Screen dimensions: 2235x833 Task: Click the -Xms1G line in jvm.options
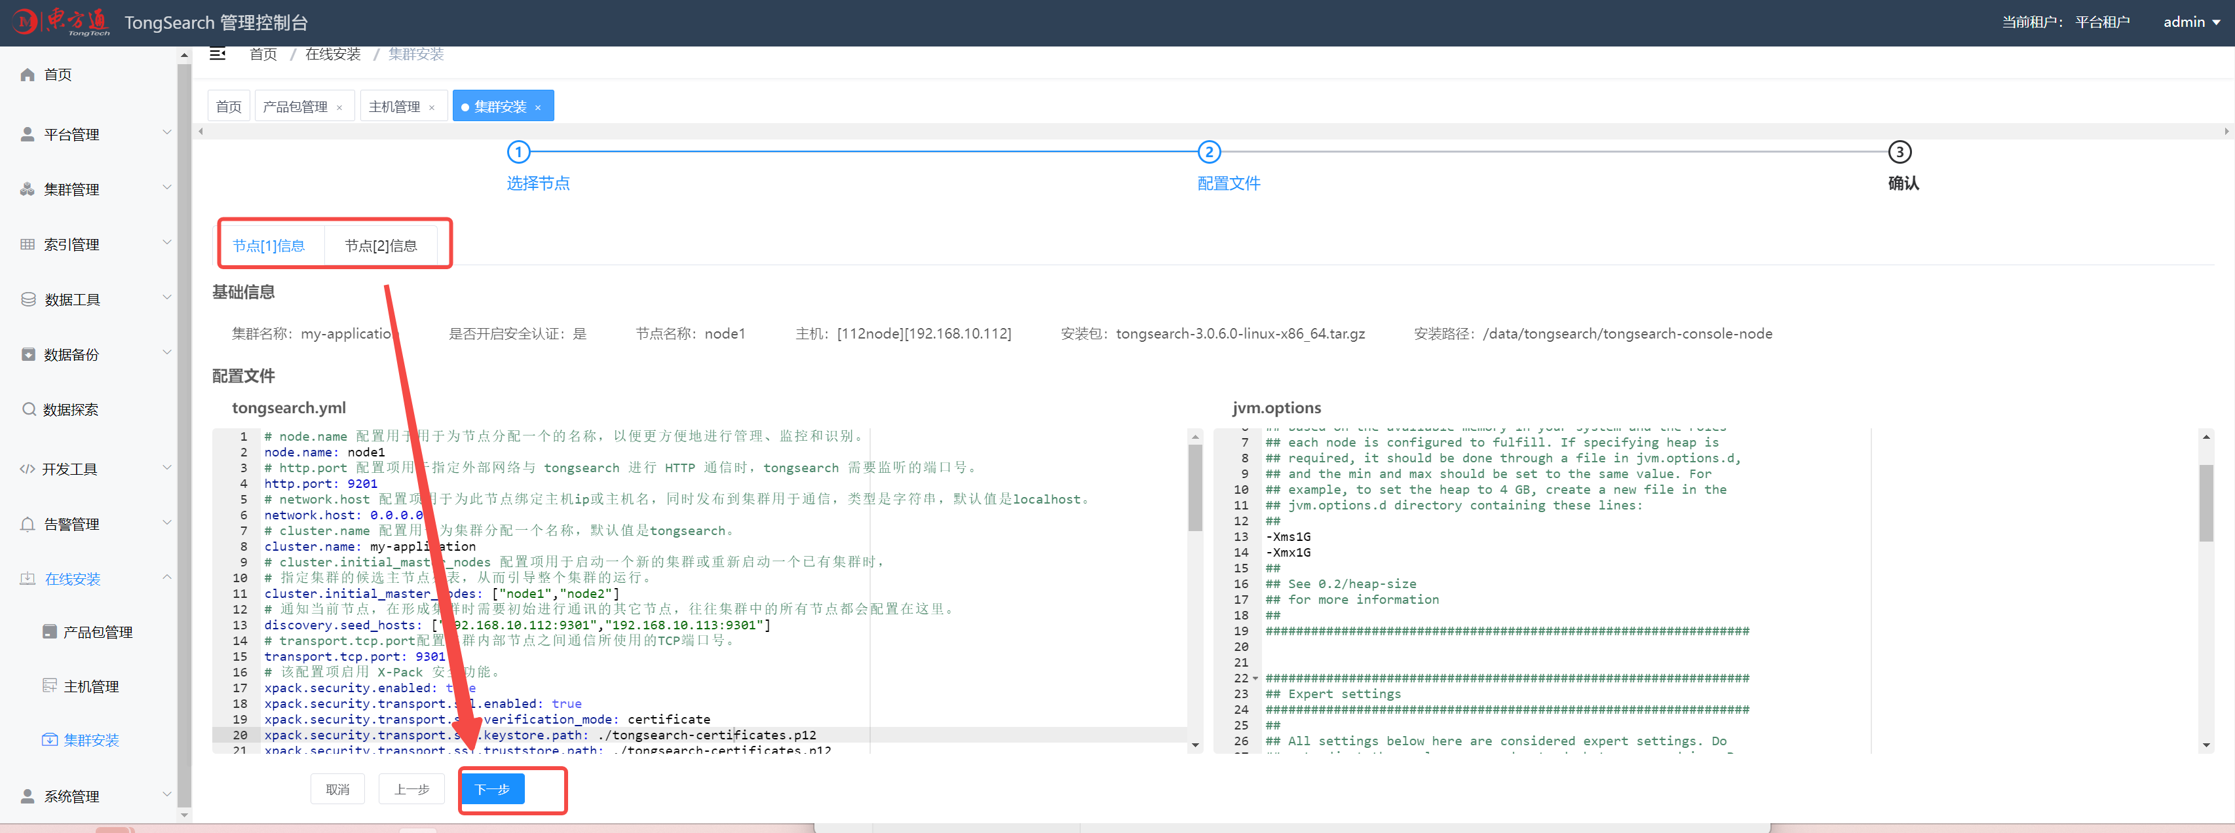pos(1288,536)
